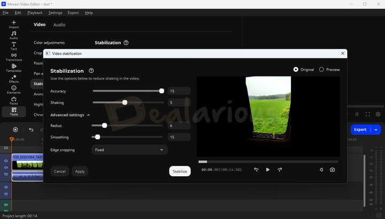Close the Video stabilization dialog
Image resolution: width=385 pixels, height=219 pixels.
[343, 54]
